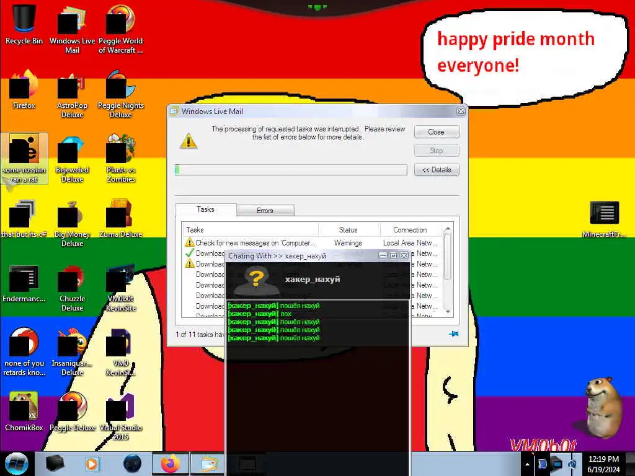Switch to the Errors tab
The image size is (635, 476).
(265, 211)
